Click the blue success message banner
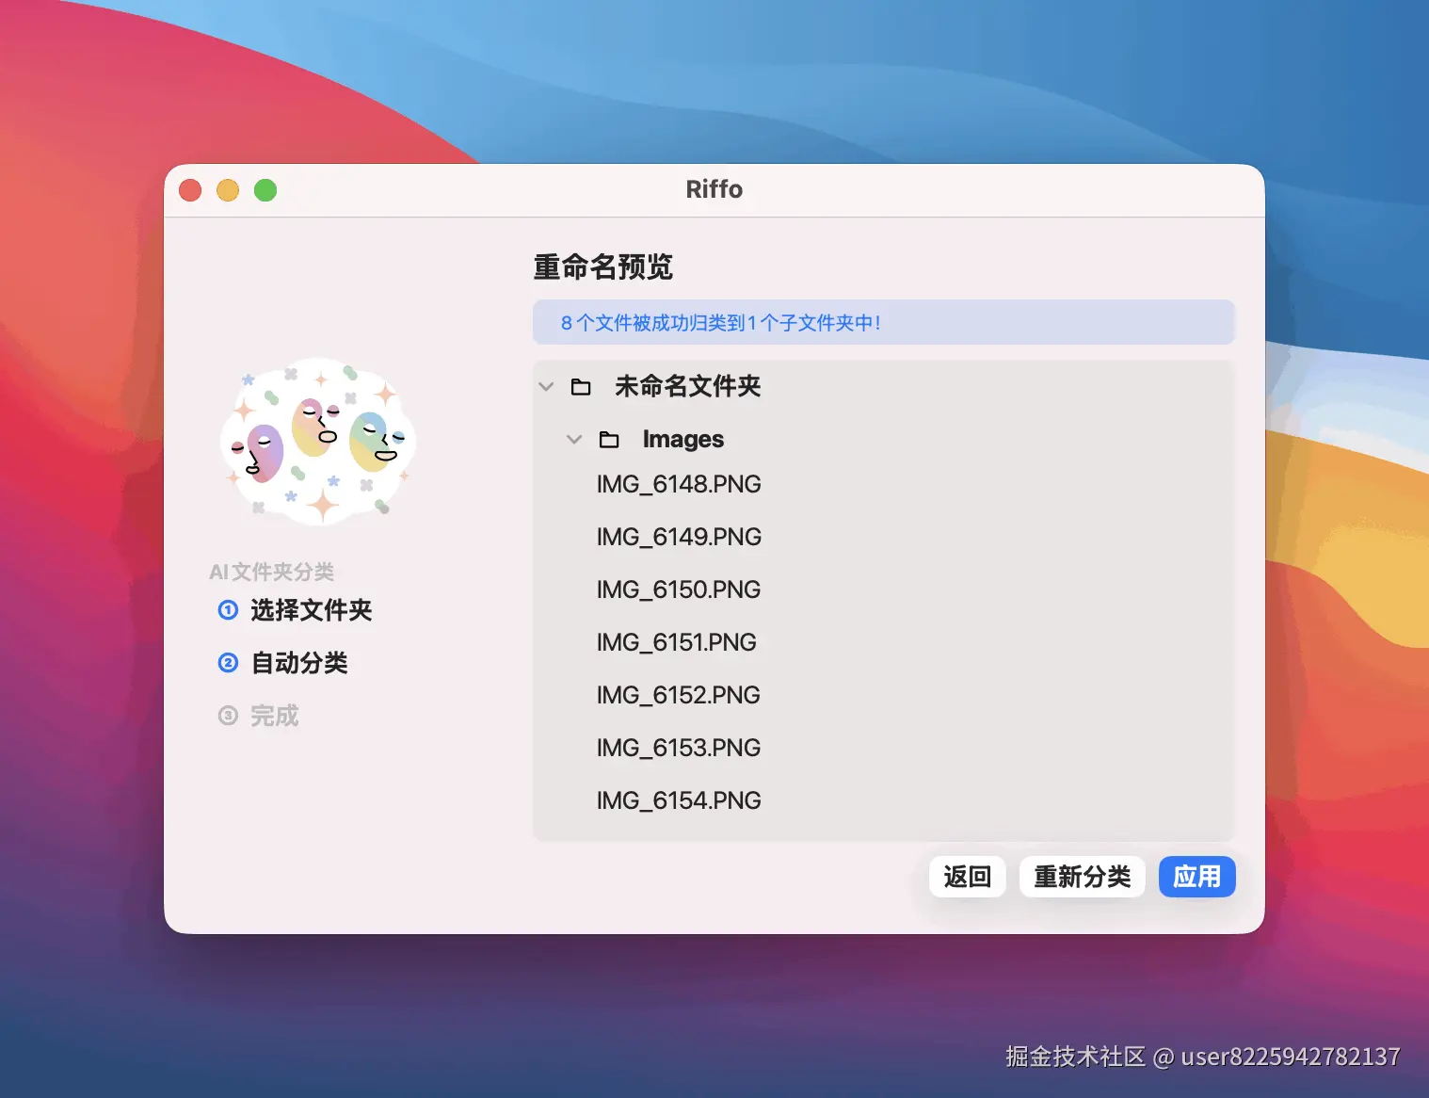The height and width of the screenshot is (1098, 1429). click(x=884, y=322)
